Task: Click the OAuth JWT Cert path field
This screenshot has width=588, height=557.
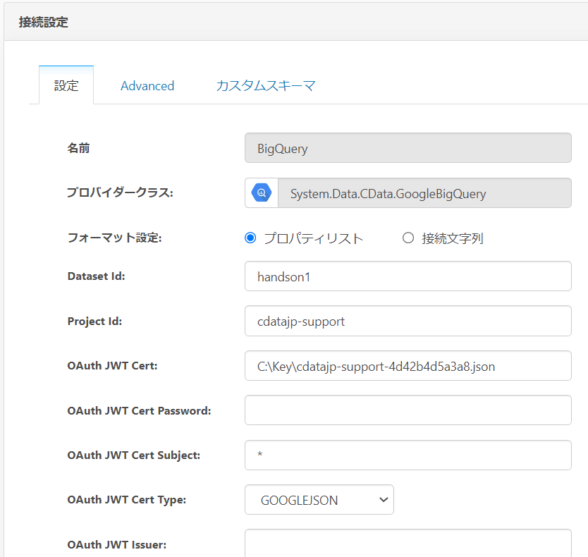Action: coord(408,366)
